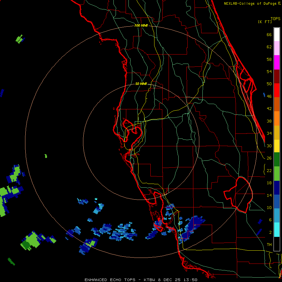This screenshot has height=282, width=282.
Task: Pick the light orange legend swatch
Action: (x=277, y=118)
